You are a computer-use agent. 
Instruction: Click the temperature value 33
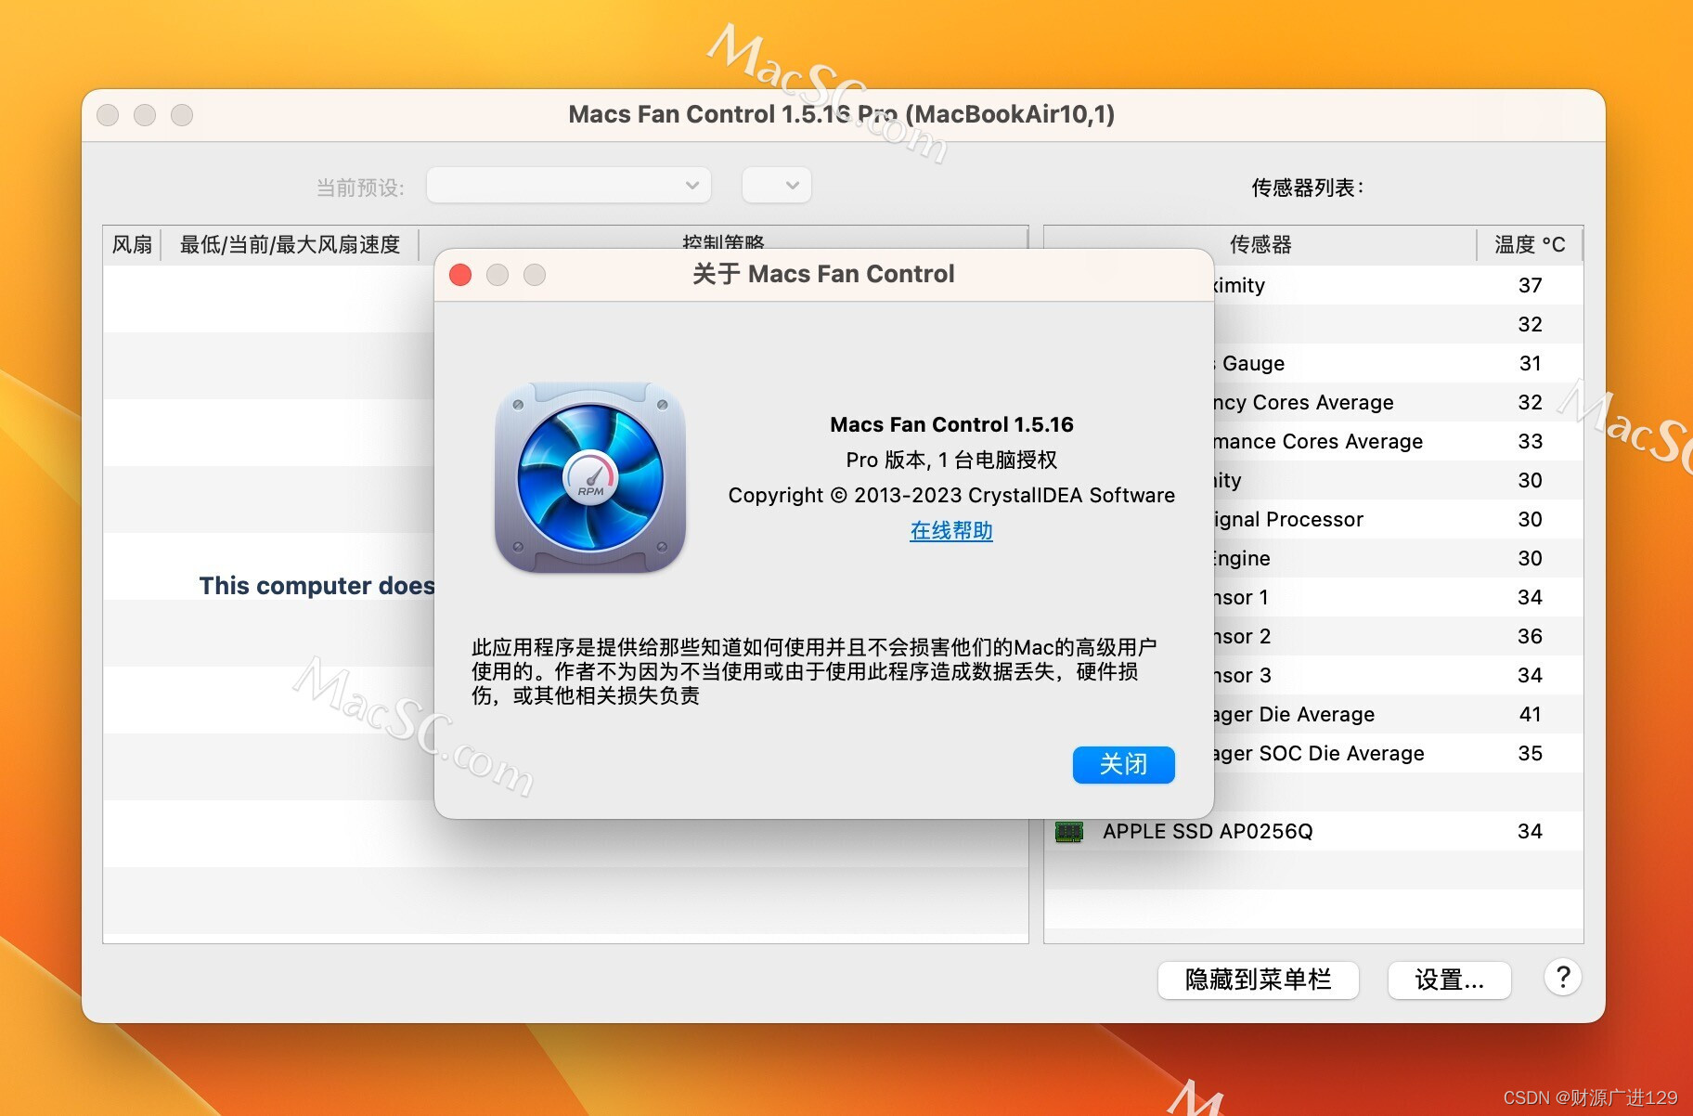(1531, 442)
